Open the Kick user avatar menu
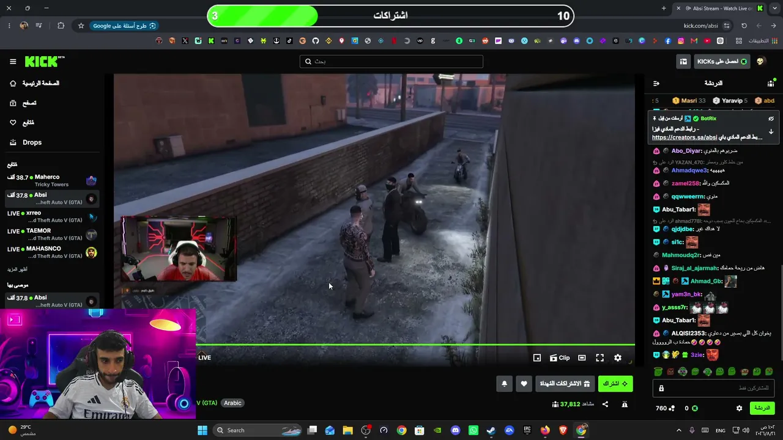783x440 pixels. tap(760, 62)
